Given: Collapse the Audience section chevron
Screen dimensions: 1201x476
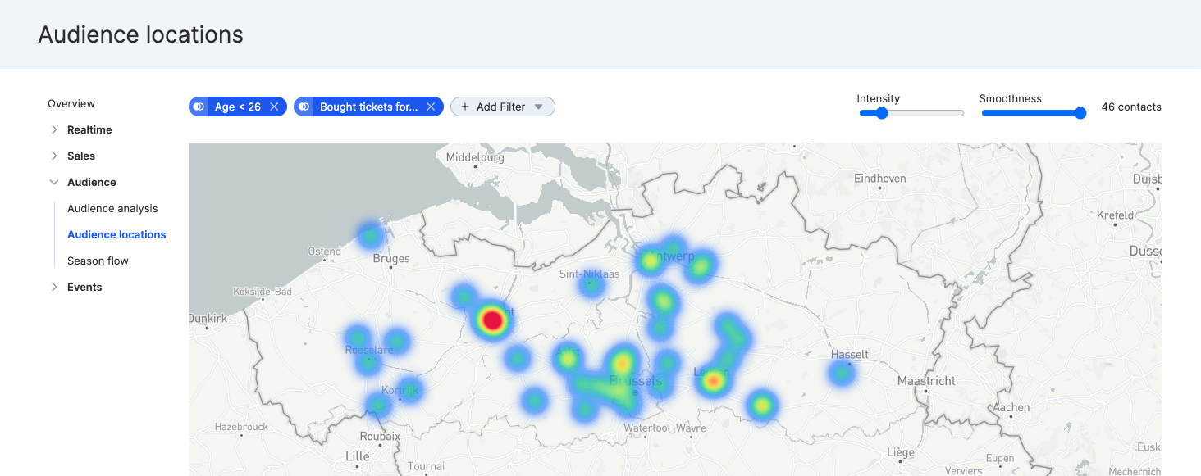Looking at the screenshot, I should click(x=54, y=182).
